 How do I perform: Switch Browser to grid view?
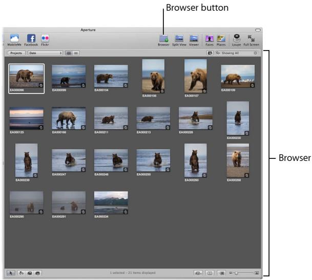pyautogui.click(x=69, y=53)
